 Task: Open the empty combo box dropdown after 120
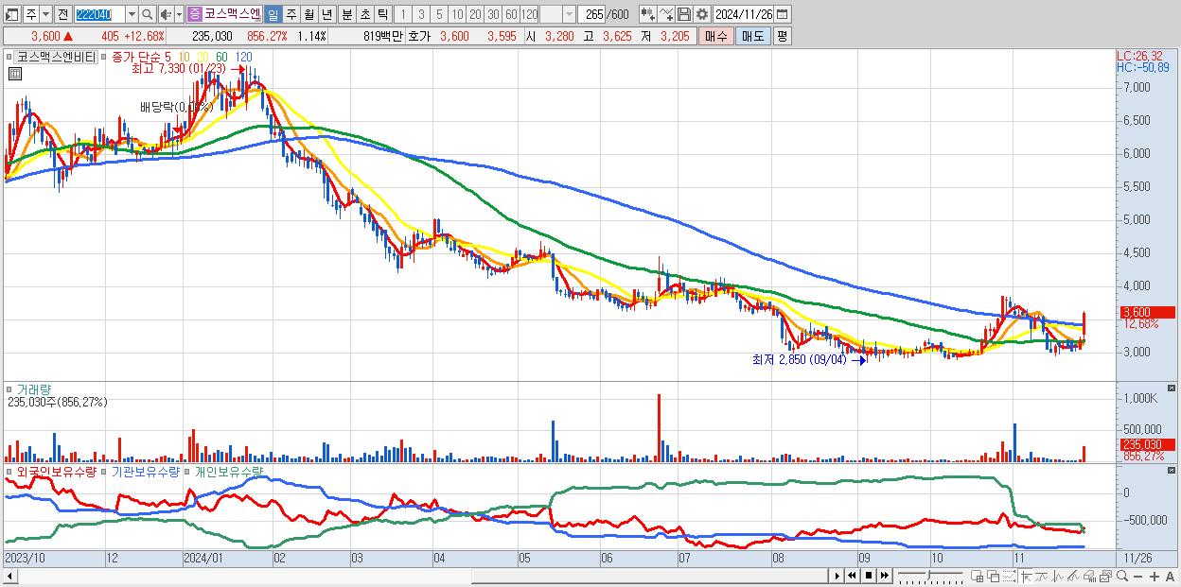pyautogui.click(x=570, y=14)
